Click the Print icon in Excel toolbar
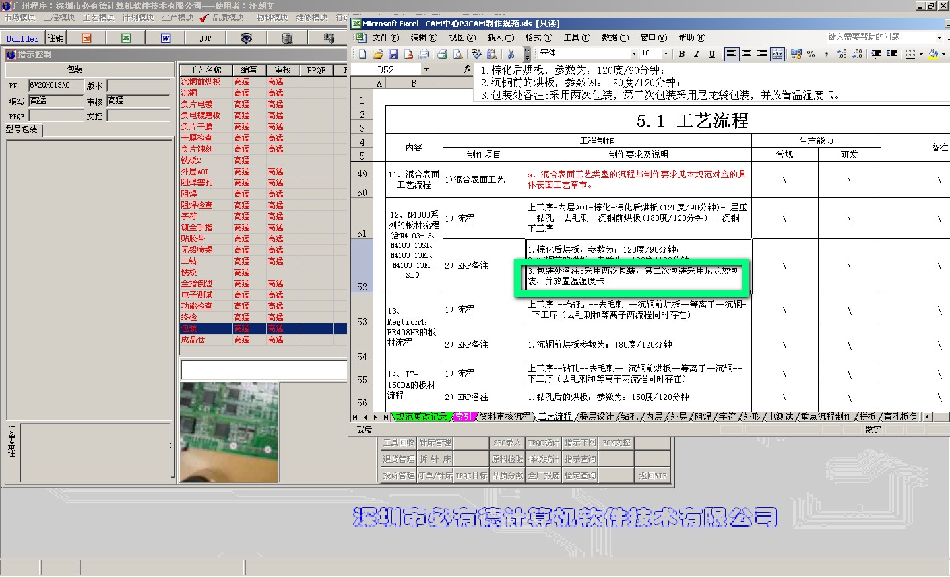Viewport: 950px width, 578px height. [x=443, y=54]
